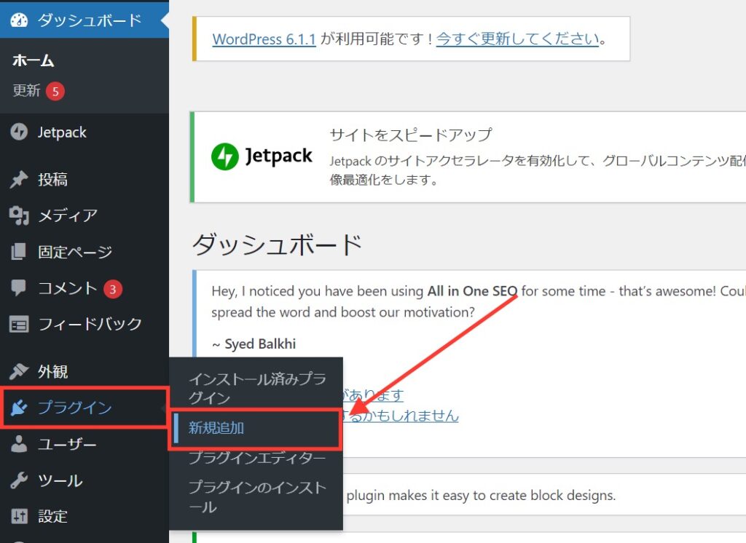Select ホーム under ダッシュボード
746x543 pixels.
click(33, 61)
